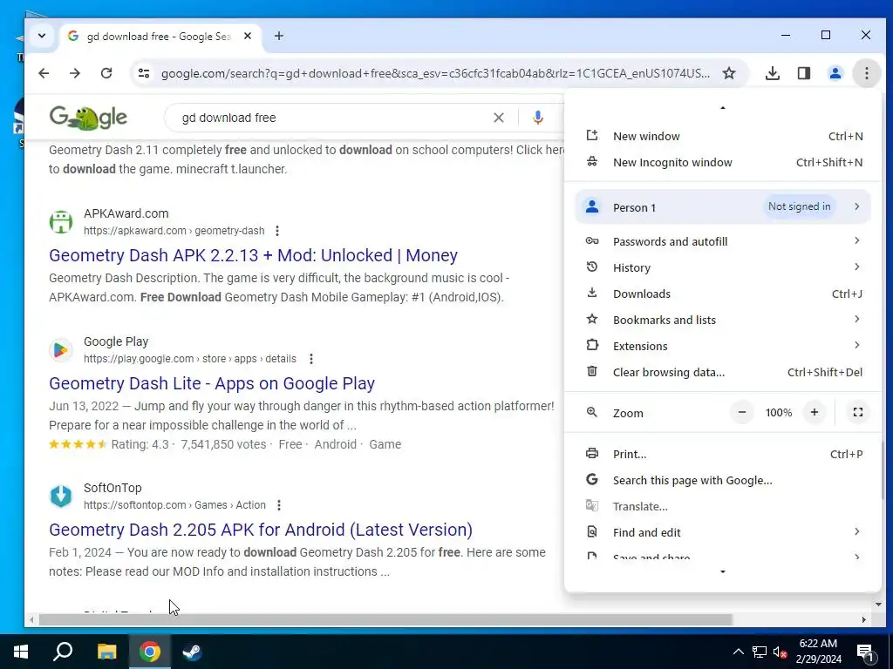Click the softontop.com URL breadcrumb
This screenshot has width=893, height=669.
click(174, 505)
